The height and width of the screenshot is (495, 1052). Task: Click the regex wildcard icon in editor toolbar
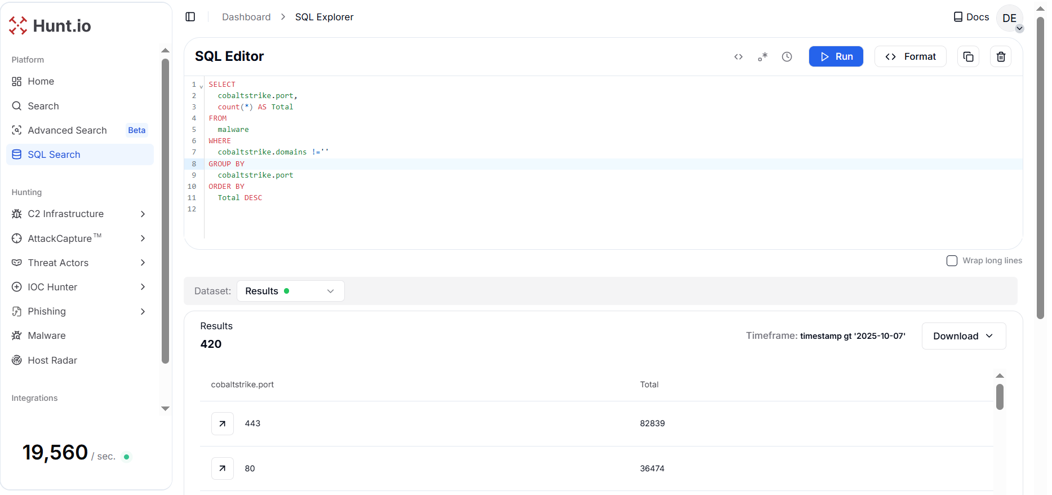(762, 56)
